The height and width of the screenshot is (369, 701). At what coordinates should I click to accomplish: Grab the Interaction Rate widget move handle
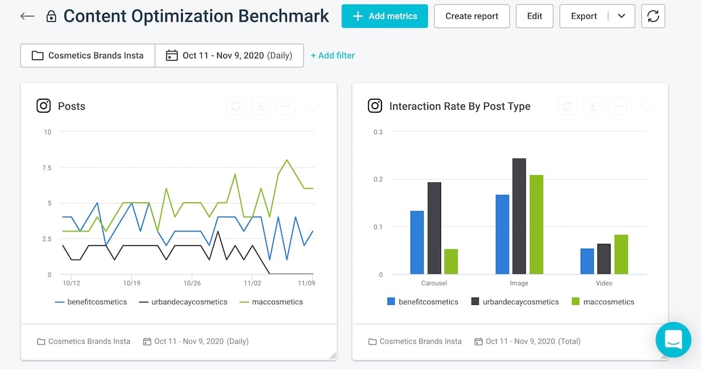pyautogui.click(x=644, y=106)
